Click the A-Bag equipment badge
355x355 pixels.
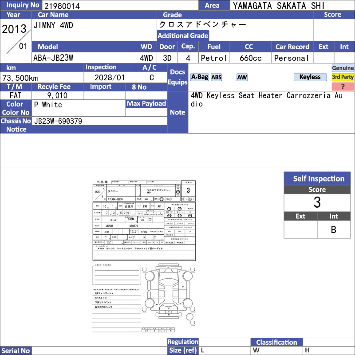pyautogui.click(x=199, y=77)
